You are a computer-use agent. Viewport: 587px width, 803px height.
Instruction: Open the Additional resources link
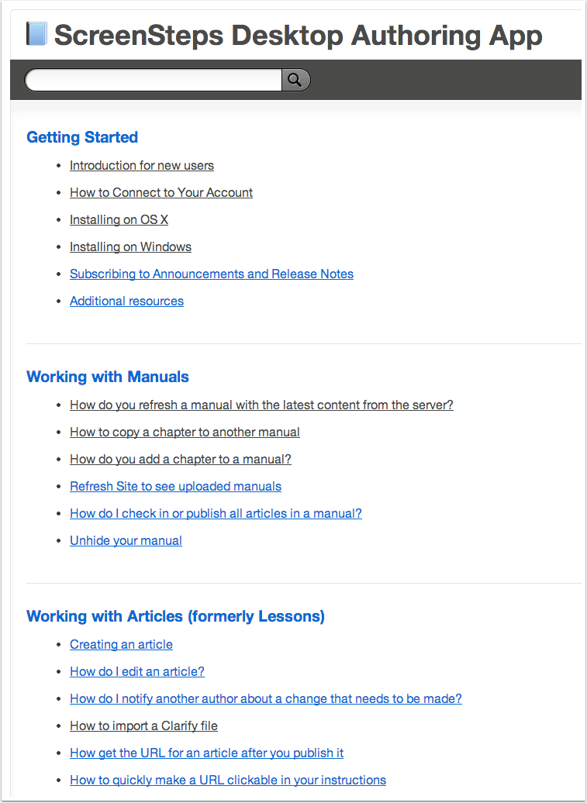coord(126,301)
